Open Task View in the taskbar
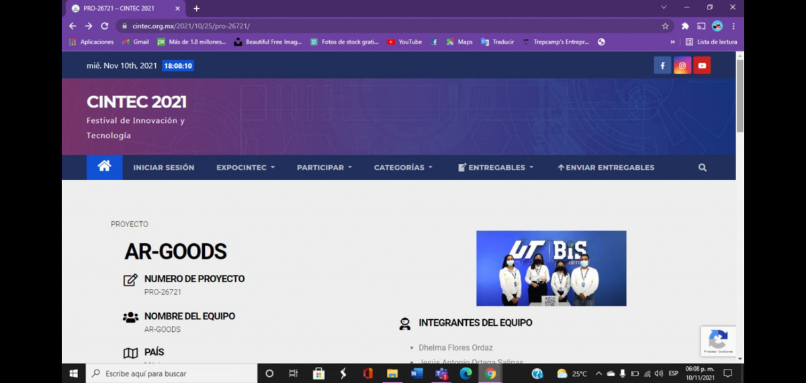The width and height of the screenshot is (806, 383). (294, 374)
